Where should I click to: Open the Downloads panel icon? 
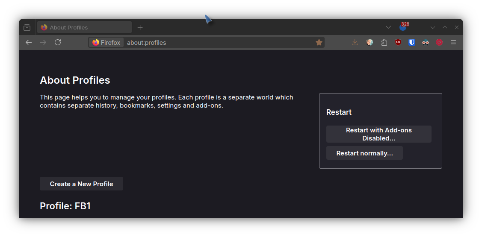point(355,42)
